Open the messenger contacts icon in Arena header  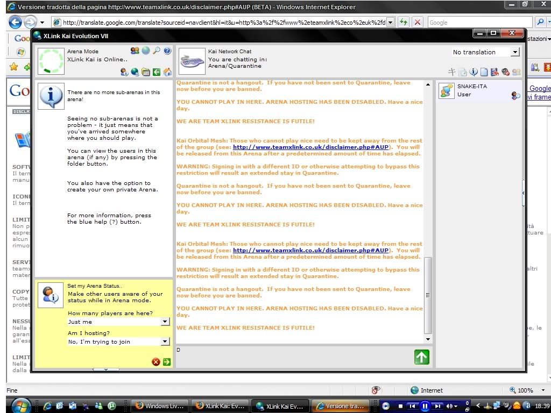[x=135, y=51]
